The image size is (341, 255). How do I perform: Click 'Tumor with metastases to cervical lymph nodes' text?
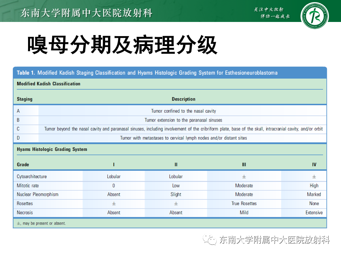(184, 138)
